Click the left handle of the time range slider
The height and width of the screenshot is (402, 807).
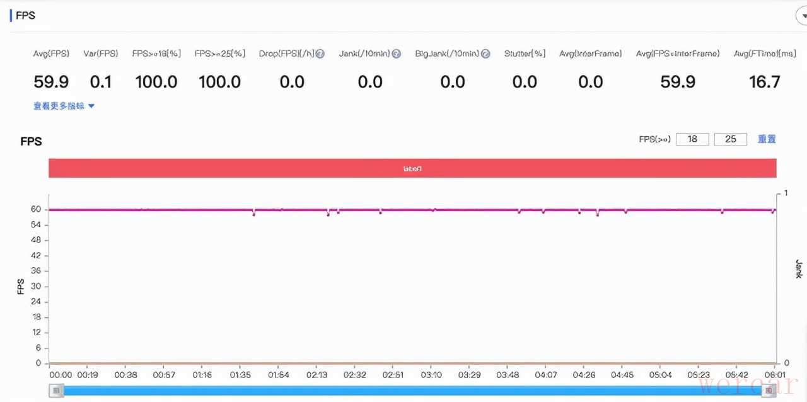click(x=57, y=391)
